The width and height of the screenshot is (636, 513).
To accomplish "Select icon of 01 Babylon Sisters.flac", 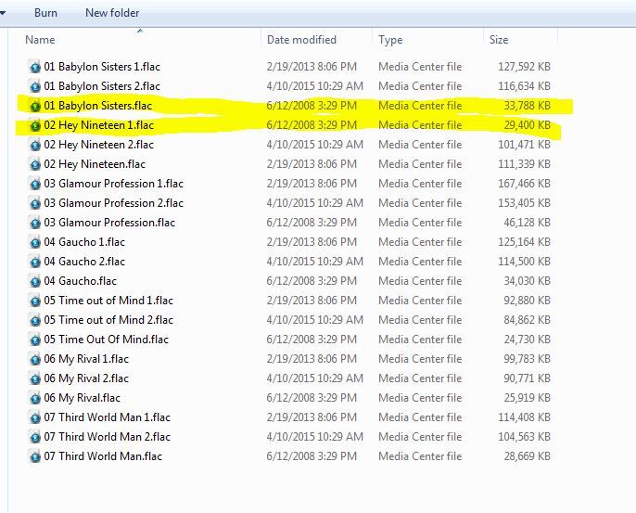I will point(35,106).
